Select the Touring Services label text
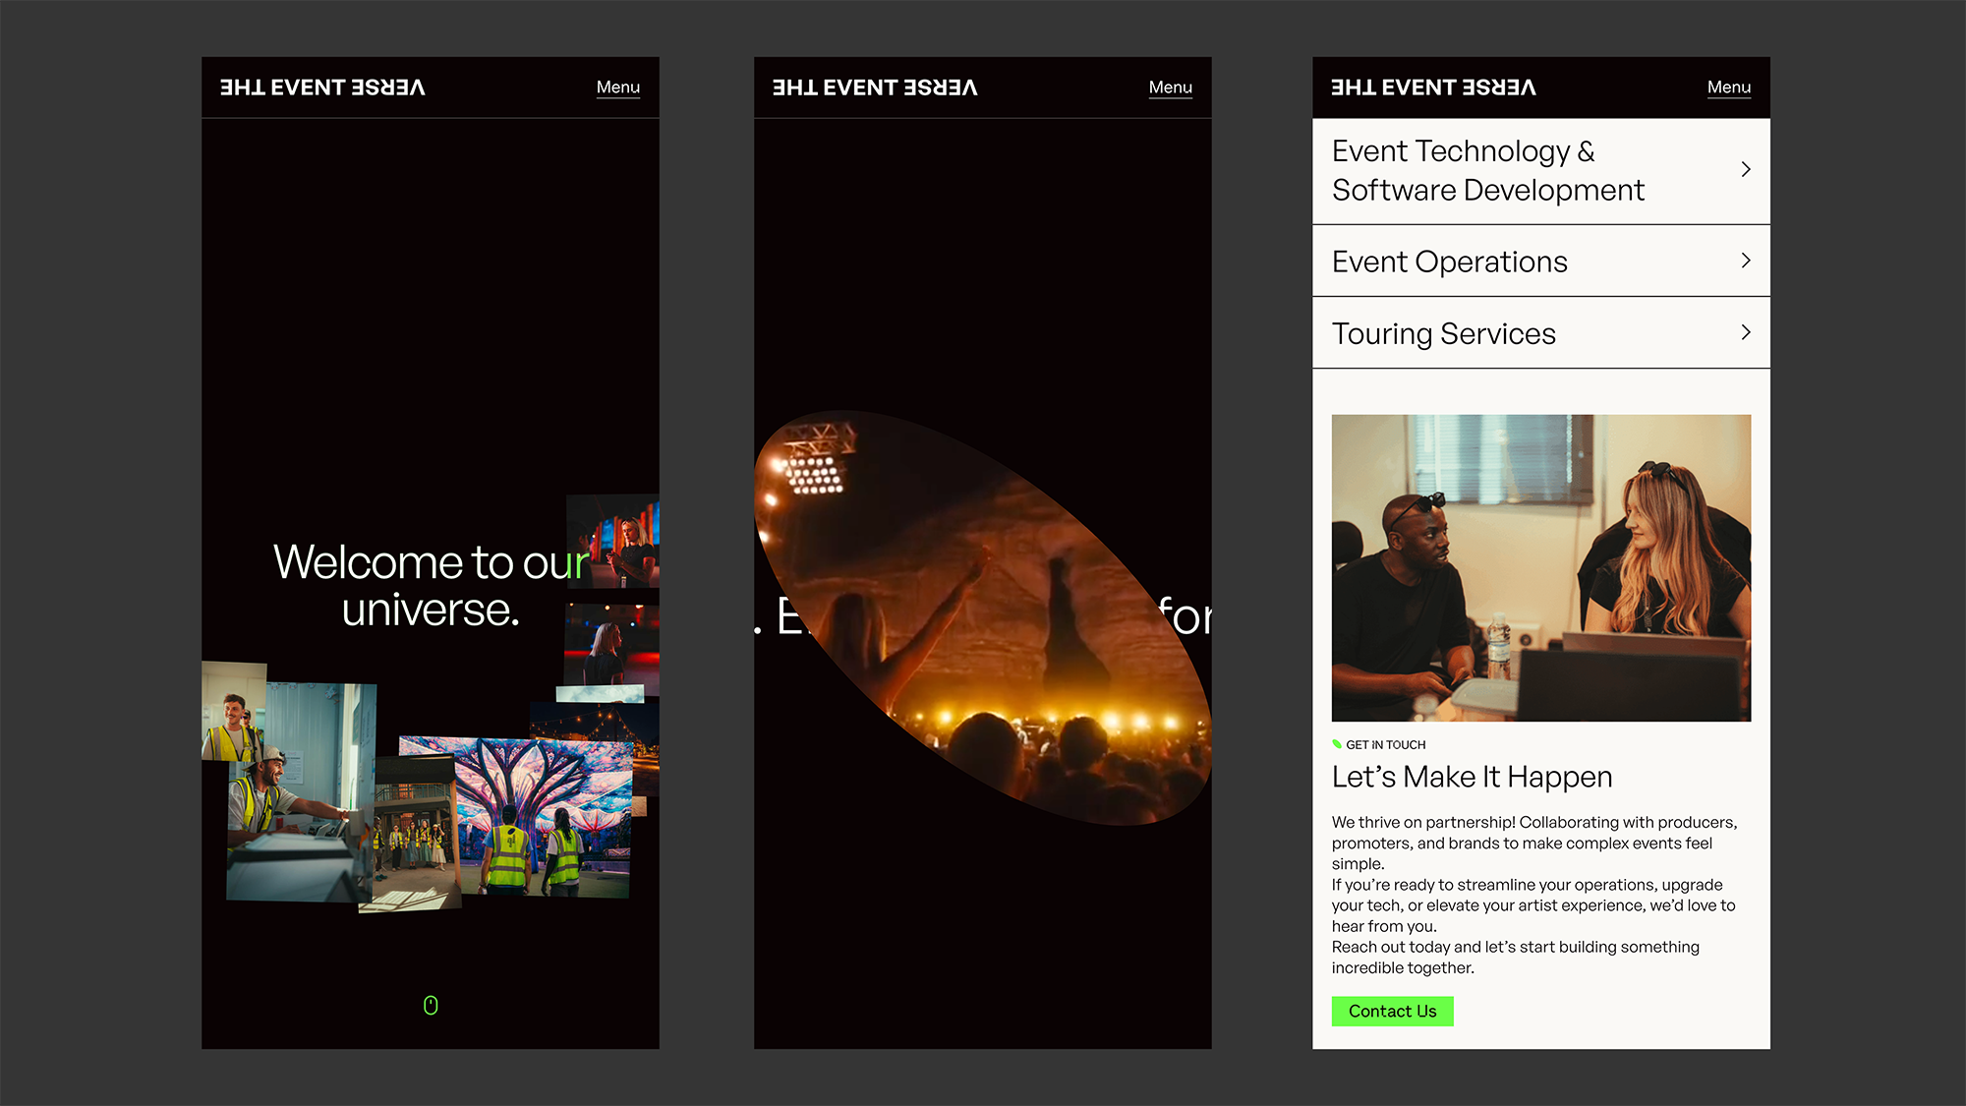This screenshot has width=1966, height=1106. coord(1443,333)
